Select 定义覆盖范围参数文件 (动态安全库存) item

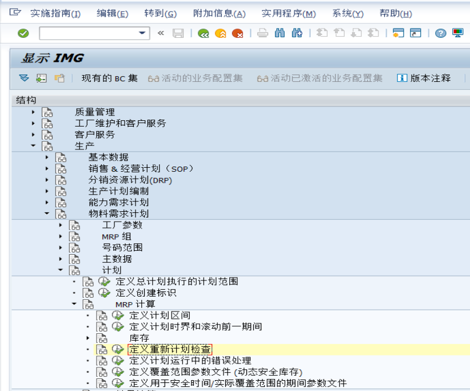pos(216,372)
